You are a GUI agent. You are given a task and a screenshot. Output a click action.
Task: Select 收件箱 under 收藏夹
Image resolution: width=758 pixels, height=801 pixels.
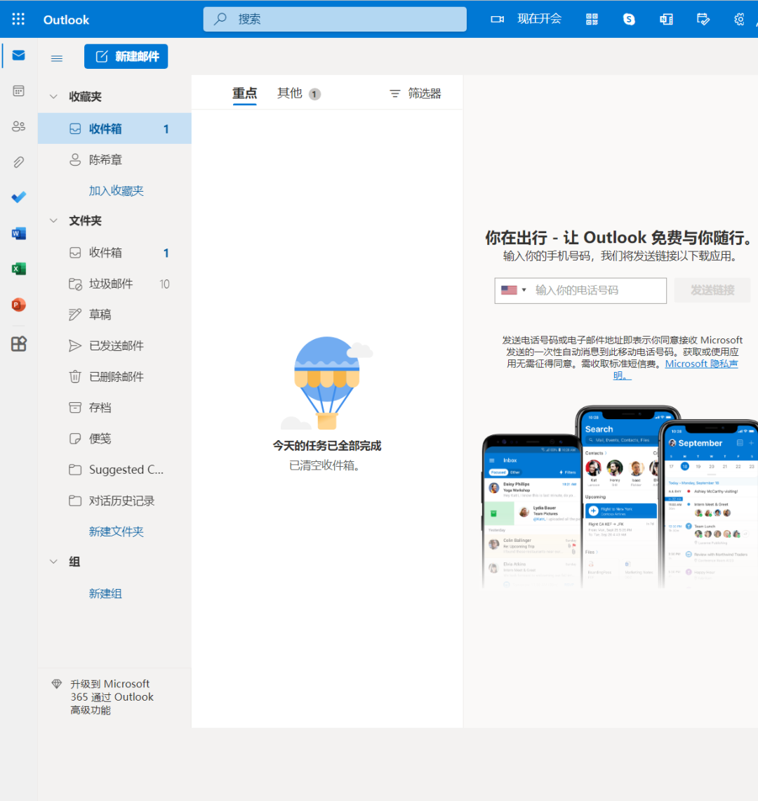click(115, 128)
